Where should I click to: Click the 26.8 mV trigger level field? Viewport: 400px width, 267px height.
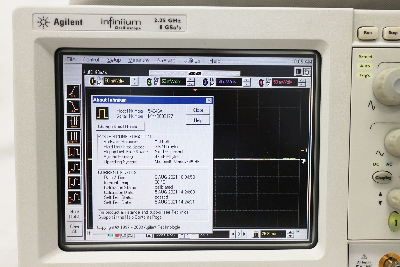pos(273,234)
